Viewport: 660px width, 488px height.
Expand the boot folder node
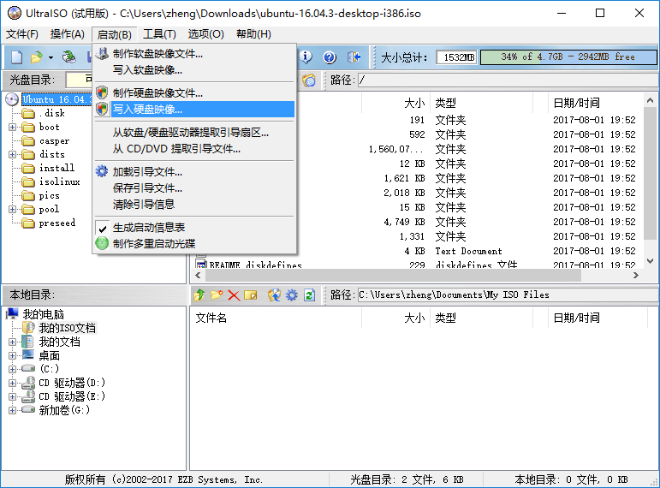click(x=12, y=128)
